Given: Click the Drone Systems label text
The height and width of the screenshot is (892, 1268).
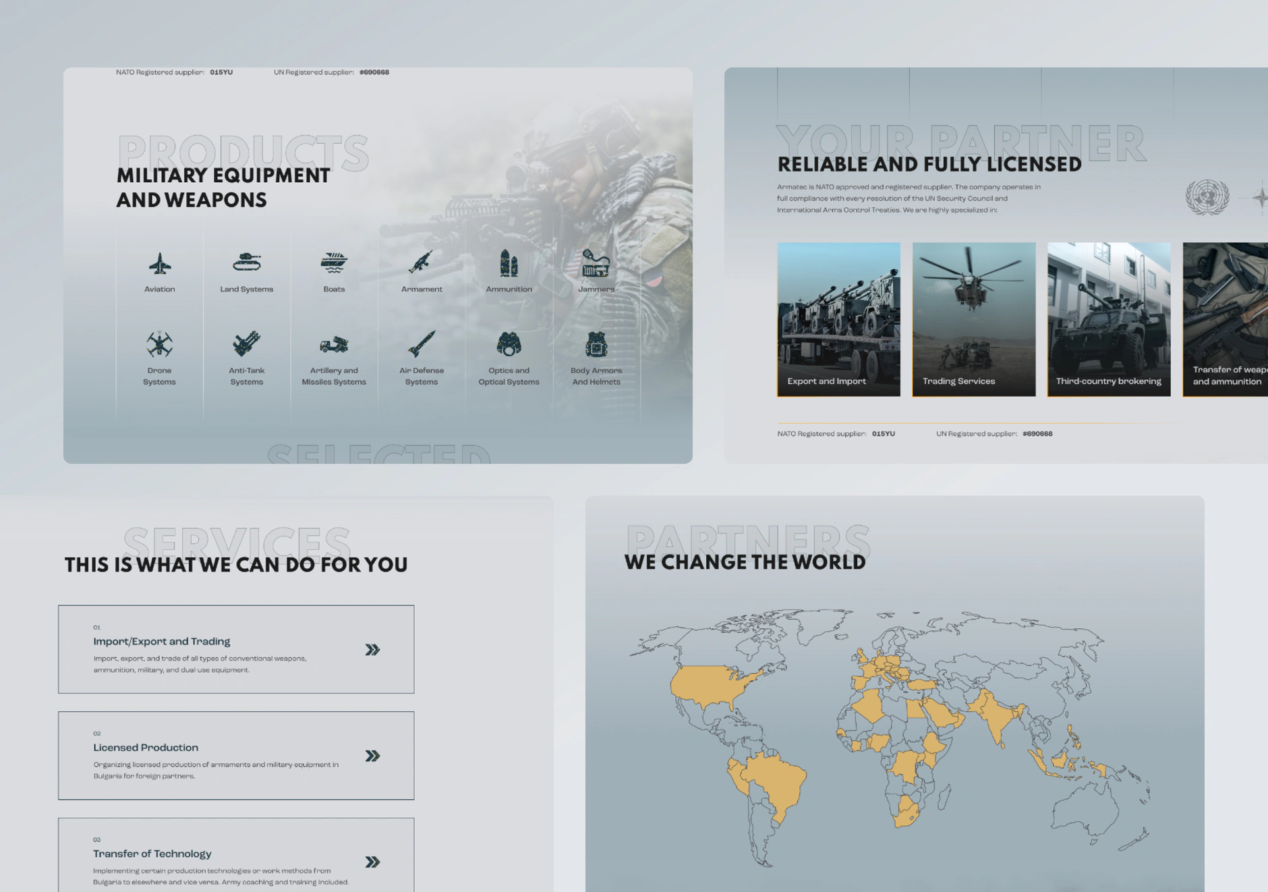Looking at the screenshot, I should [159, 376].
